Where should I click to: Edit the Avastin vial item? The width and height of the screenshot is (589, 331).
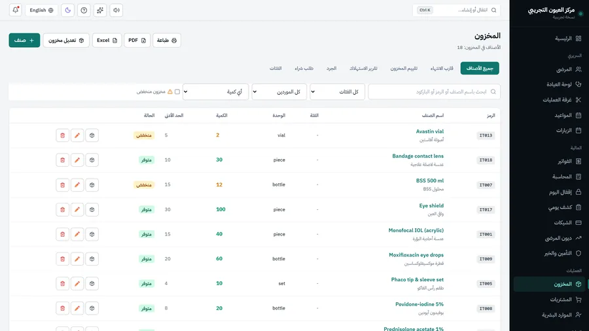[x=77, y=135]
